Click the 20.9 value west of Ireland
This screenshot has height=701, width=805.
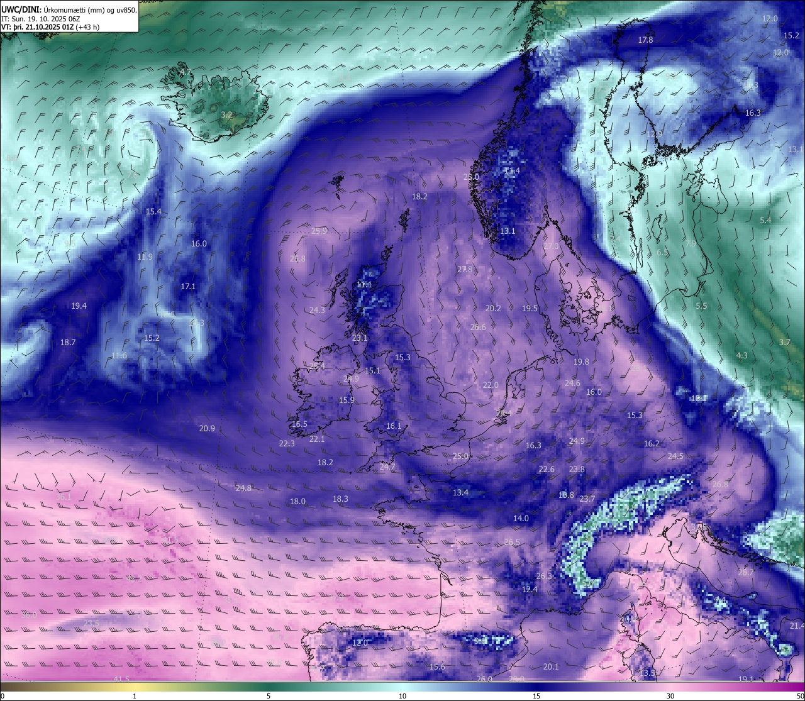point(207,428)
